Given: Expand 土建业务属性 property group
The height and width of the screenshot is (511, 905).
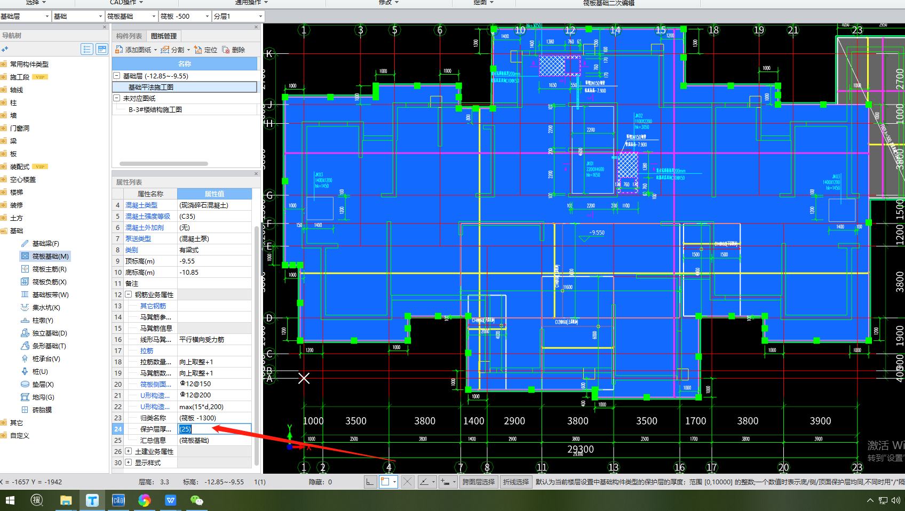Looking at the screenshot, I should tap(129, 451).
